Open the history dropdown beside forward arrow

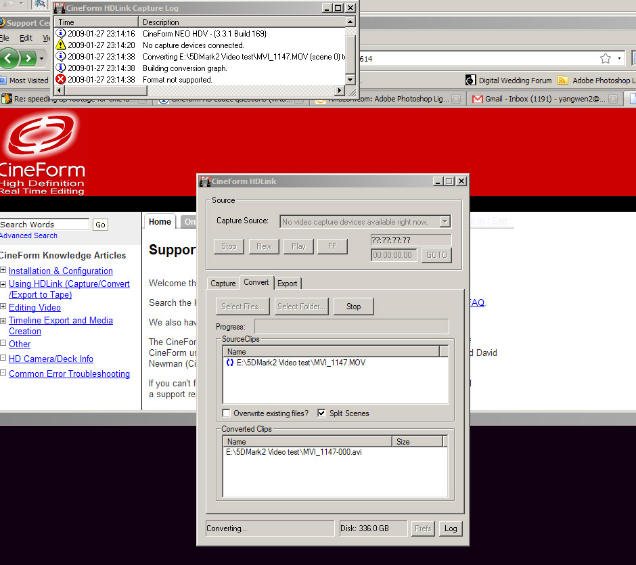tap(41, 58)
